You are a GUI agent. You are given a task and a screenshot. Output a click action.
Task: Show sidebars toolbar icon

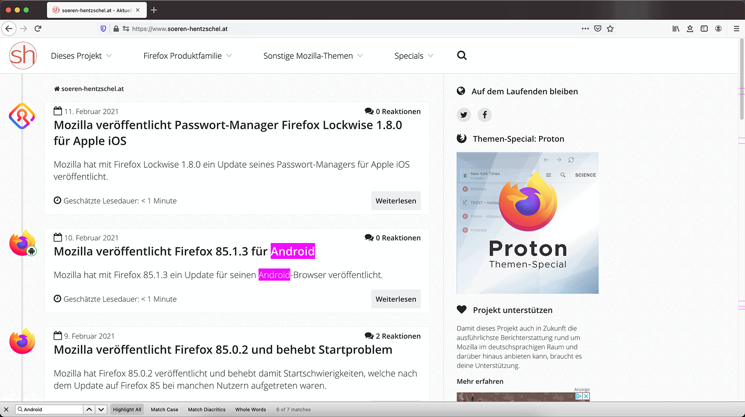tap(704, 29)
